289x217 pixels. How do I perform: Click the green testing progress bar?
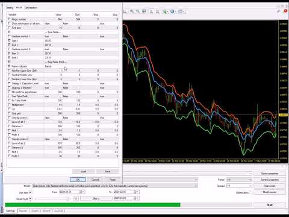(93, 205)
